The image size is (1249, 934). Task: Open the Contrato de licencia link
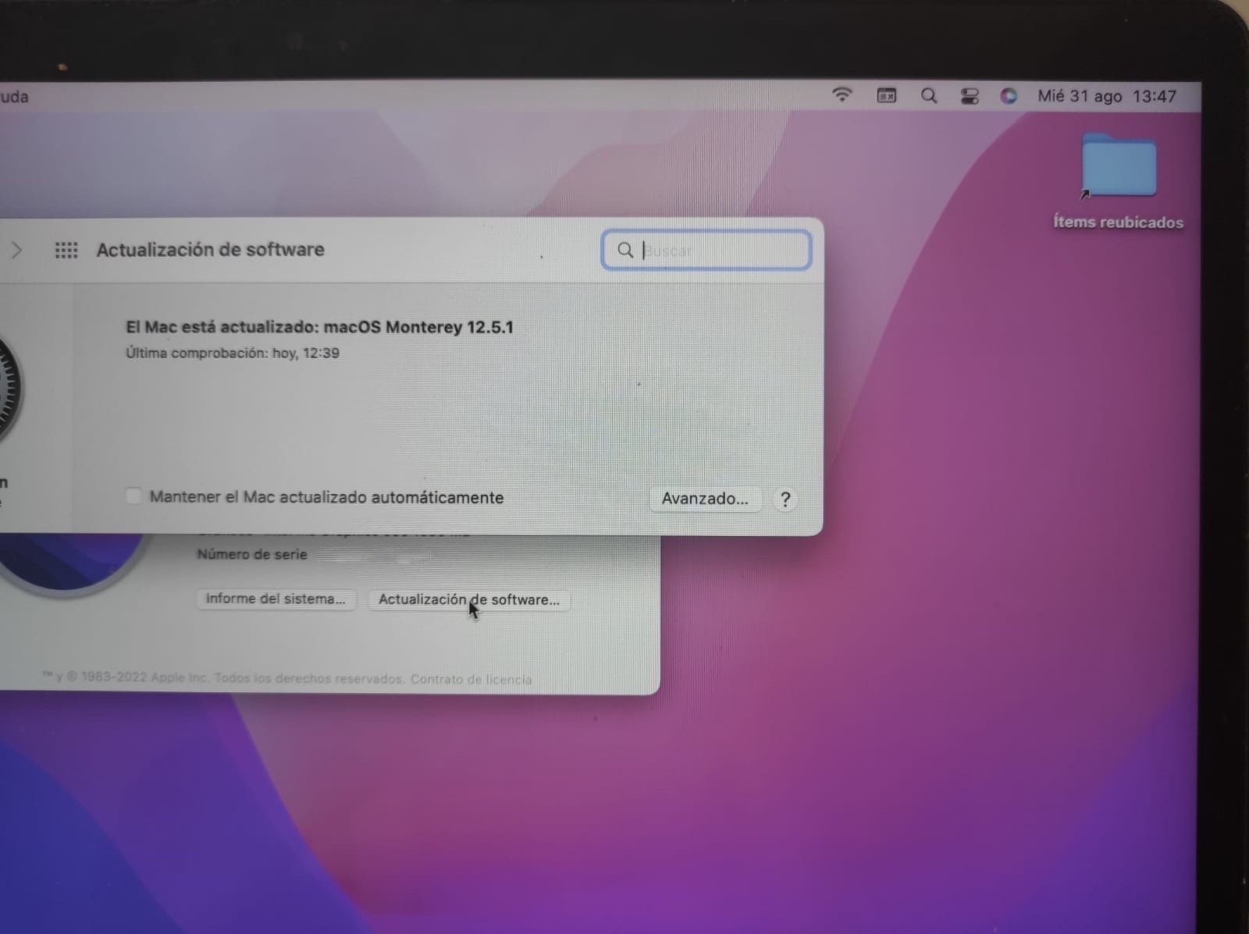471,679
